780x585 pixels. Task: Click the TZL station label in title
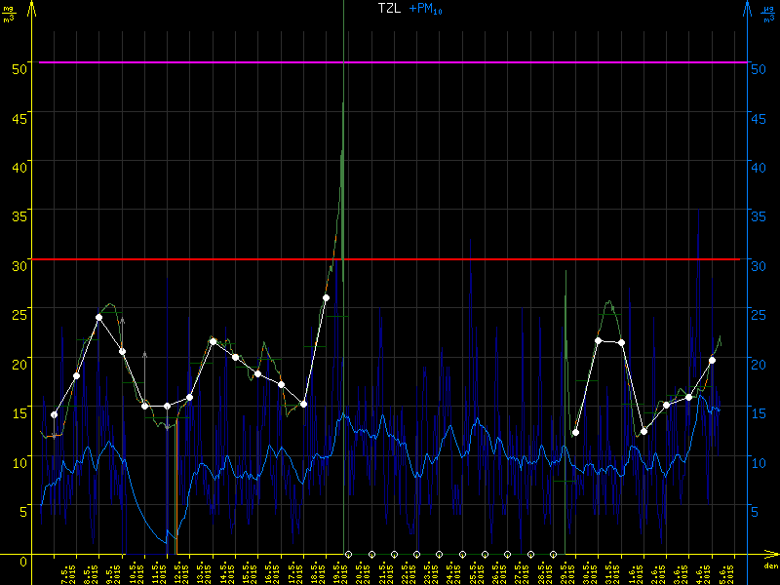tap(389, 8)
